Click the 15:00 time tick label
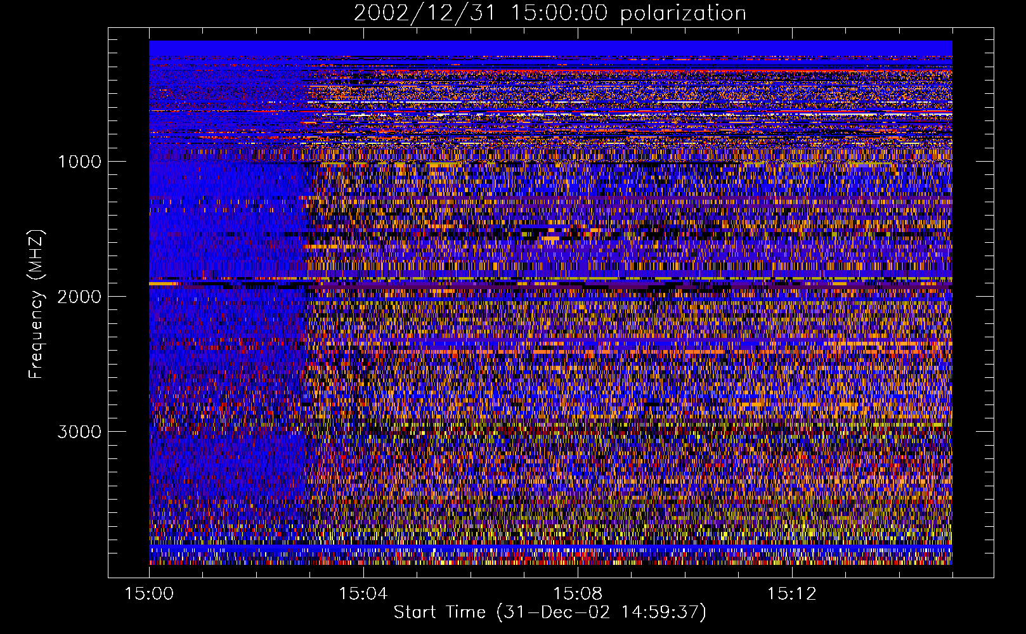 click(149, 593)
